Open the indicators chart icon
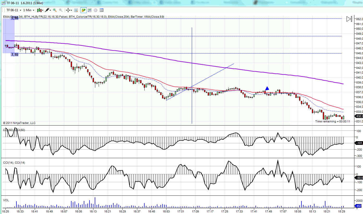 pos(90,10)
